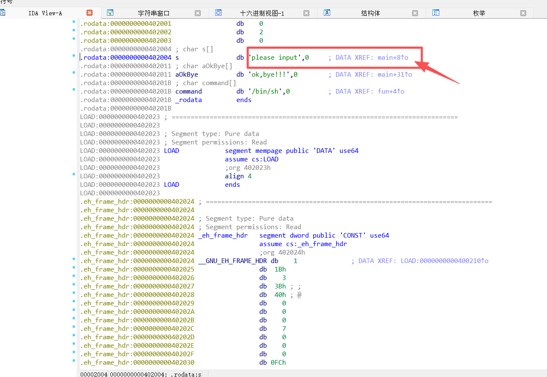Follow the fun+4 data cross-reference
Image resolution: width=547 pixels, height=377 pixels.
(391, 91)
